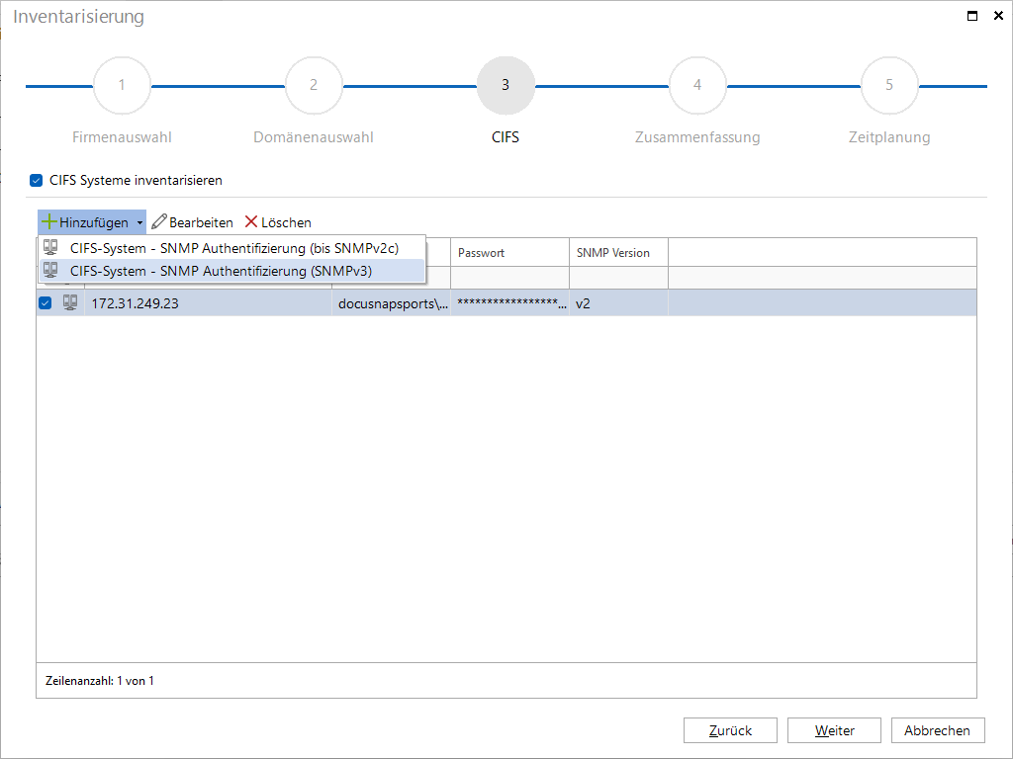Close the Inventarisierung window

tap(998, 16)
